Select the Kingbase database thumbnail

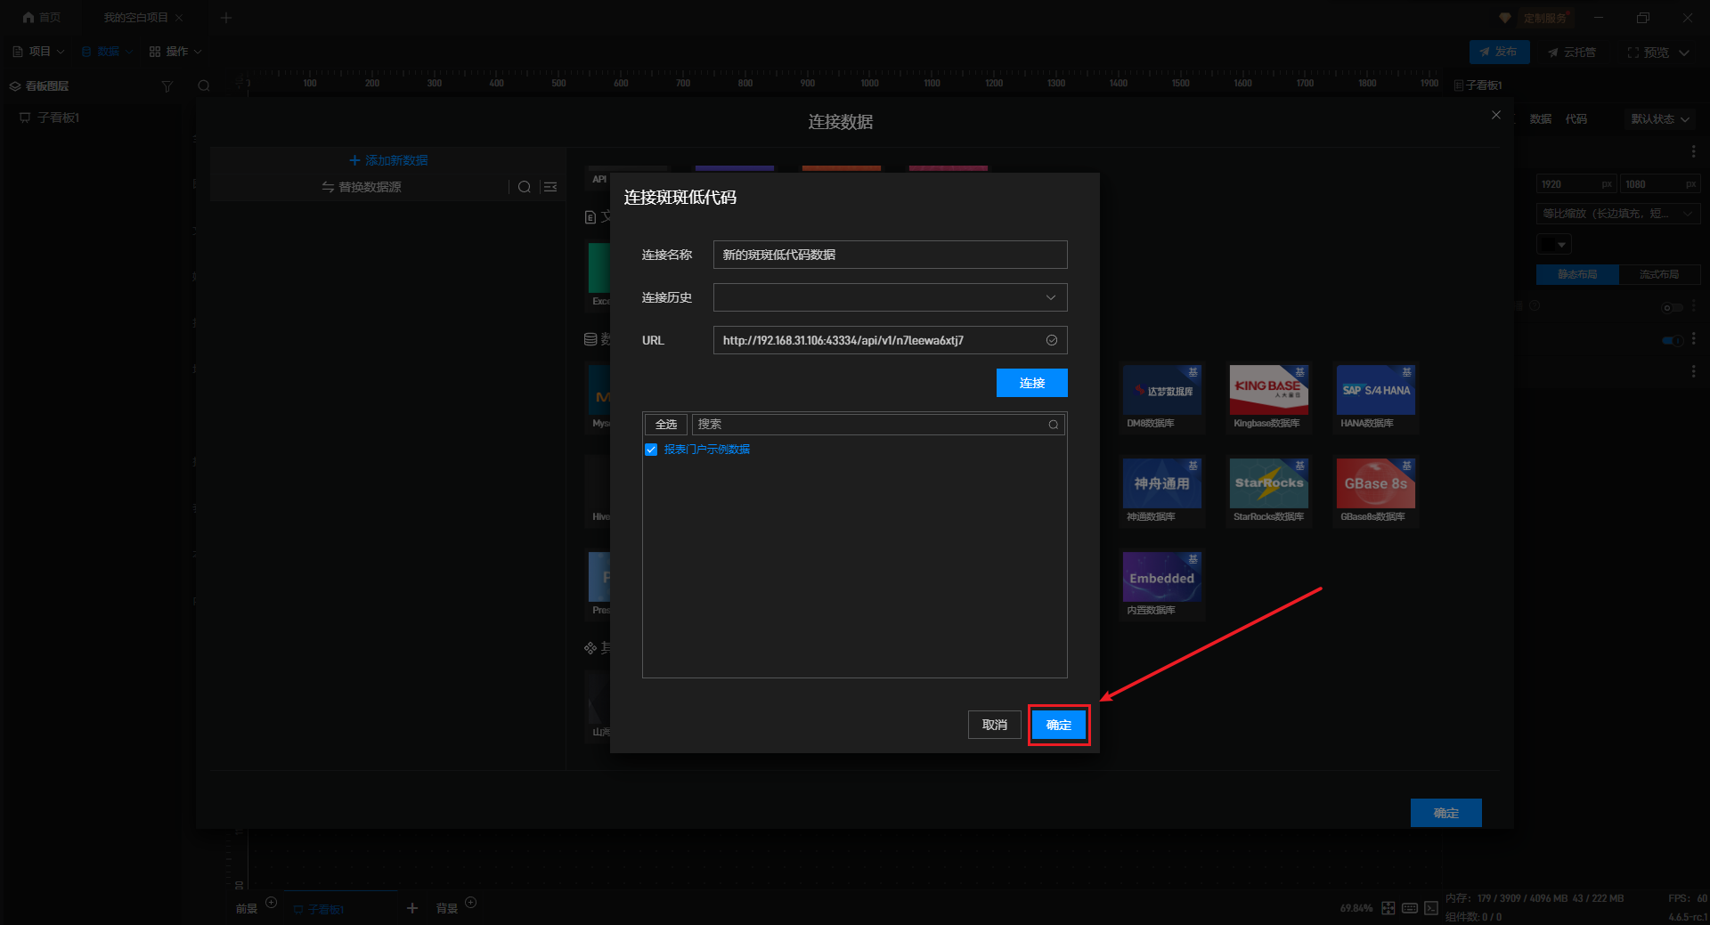tap(1268, 390)
